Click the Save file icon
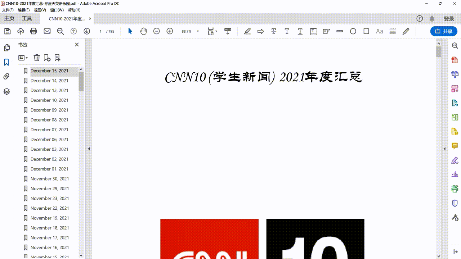 7,31
